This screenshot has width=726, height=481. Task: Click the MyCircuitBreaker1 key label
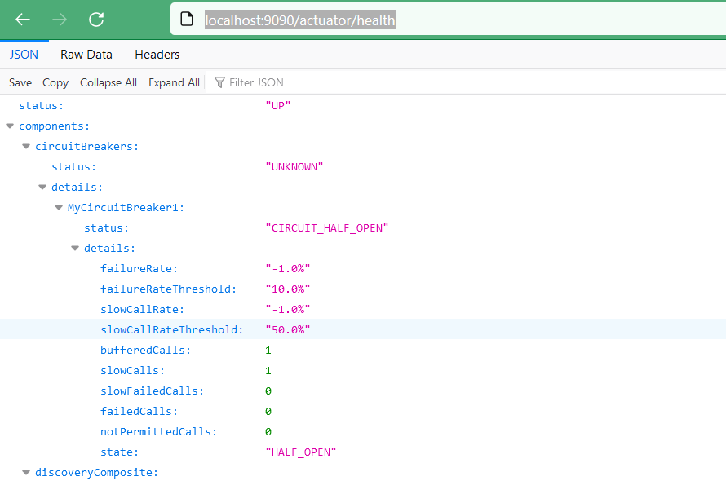coord(126,207)
